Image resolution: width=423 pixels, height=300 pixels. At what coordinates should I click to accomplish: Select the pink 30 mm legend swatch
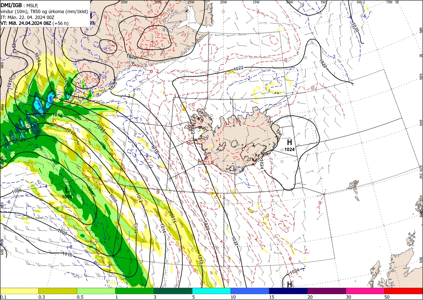(365, 291)
